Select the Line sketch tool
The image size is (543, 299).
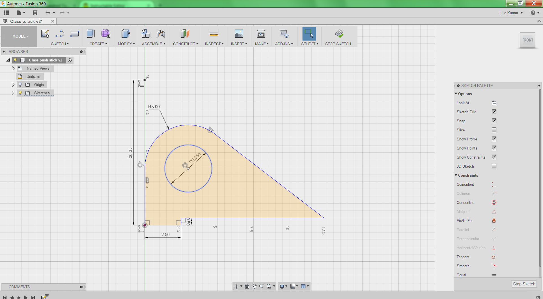[x=60, y=34]
